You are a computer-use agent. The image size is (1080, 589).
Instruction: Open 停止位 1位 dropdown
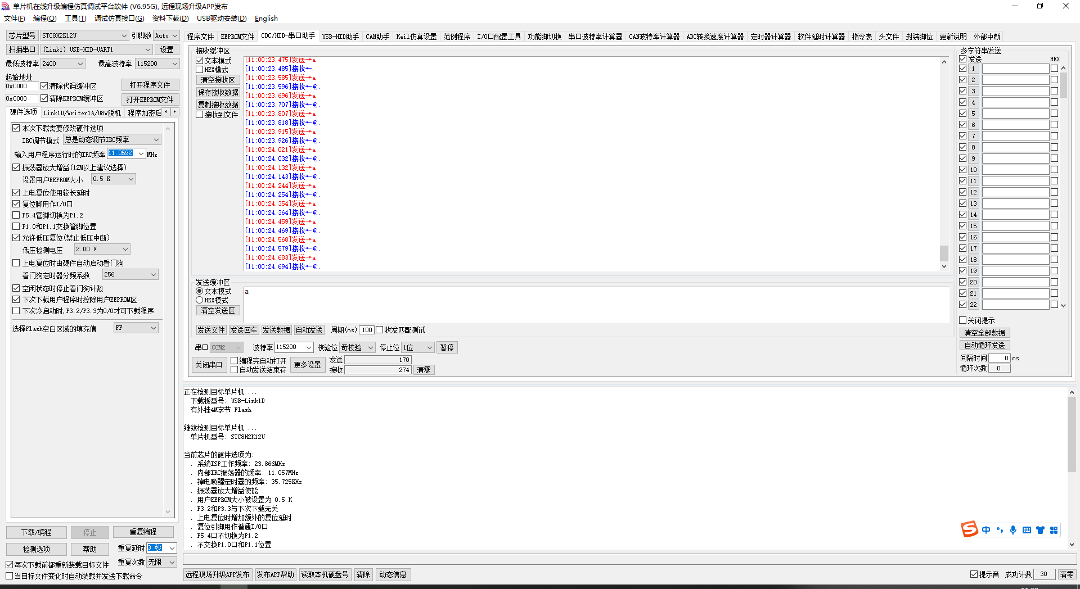(429, 347)
